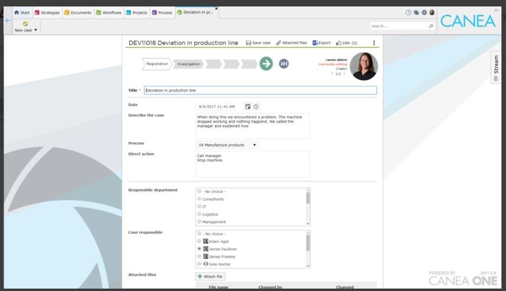
Task: Switch to the Strategies tab
Action: (47, 13)
